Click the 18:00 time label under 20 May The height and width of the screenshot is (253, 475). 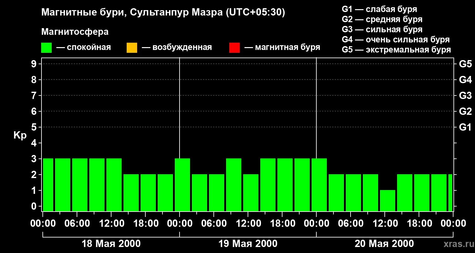coord(419,224)
